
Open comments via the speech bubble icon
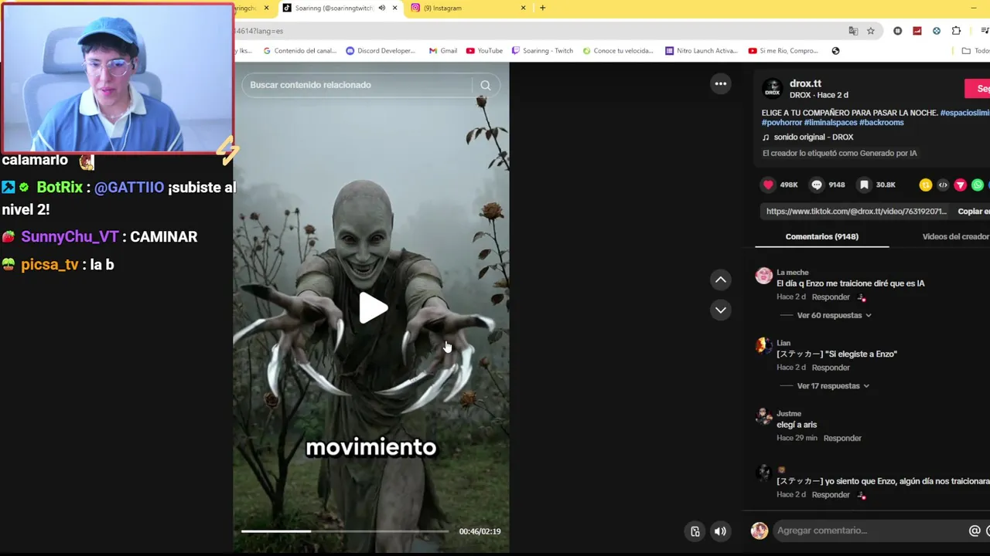[817, 185]
